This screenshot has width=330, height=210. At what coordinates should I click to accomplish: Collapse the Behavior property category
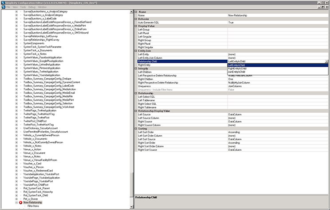tap(136, 19)
